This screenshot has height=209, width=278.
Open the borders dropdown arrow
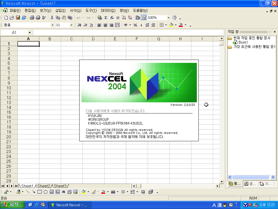click(x=166, y=25)
